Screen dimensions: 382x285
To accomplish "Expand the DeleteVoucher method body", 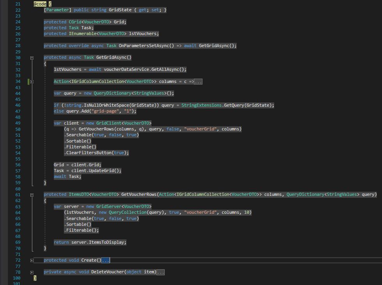I will coord(32,272).
